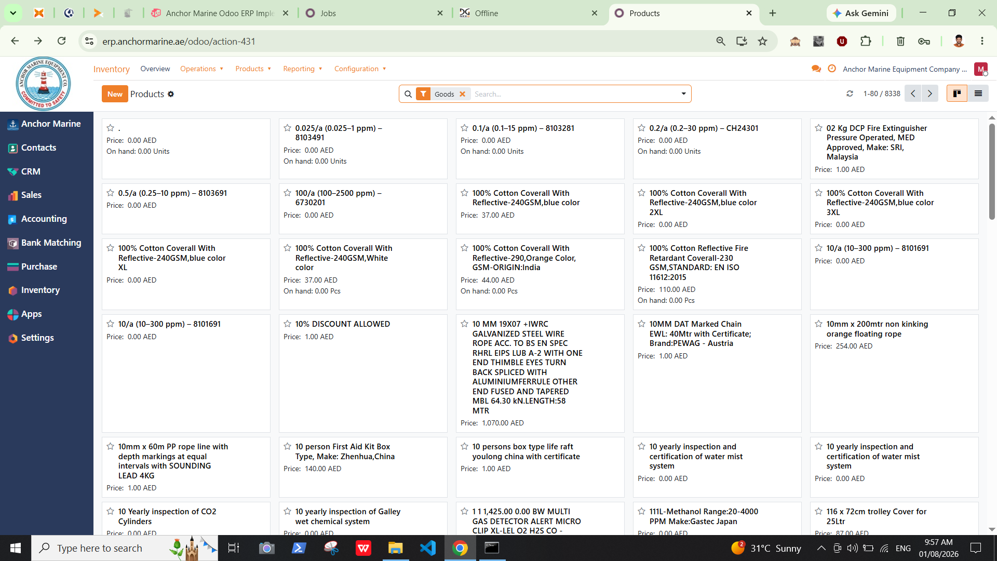Viewport: 997px width, 561px height.
Task: Open the activities clock icon
Action: (832, 69)
